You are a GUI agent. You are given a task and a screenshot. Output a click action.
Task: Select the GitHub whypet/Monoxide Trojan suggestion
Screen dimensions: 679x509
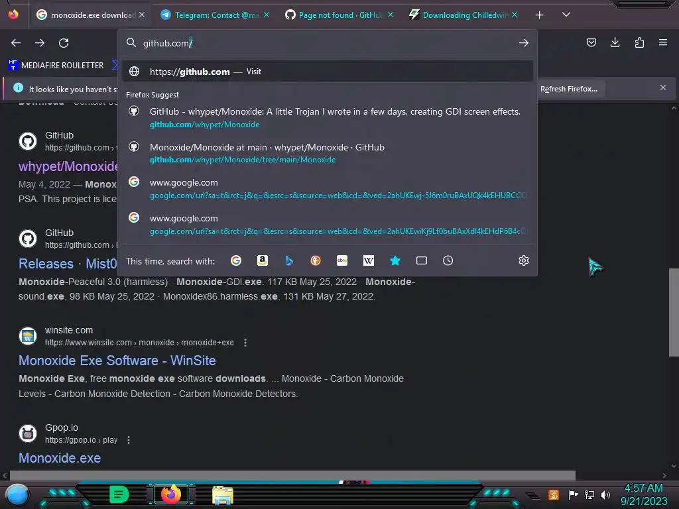pos(328,117)
